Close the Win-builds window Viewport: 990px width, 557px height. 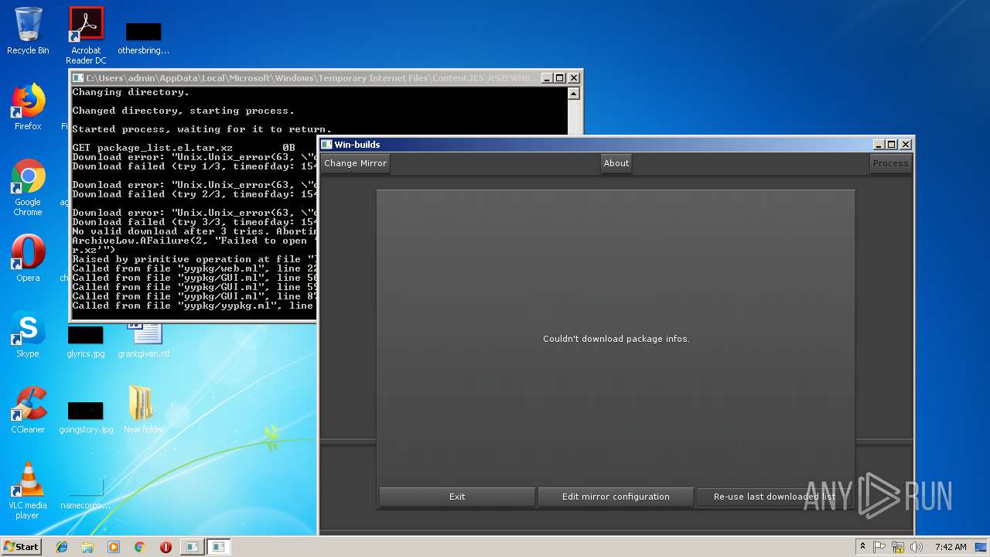coord(906,145)
